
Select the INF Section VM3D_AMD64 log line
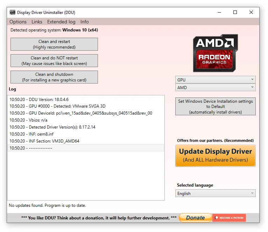click(86, 141)
